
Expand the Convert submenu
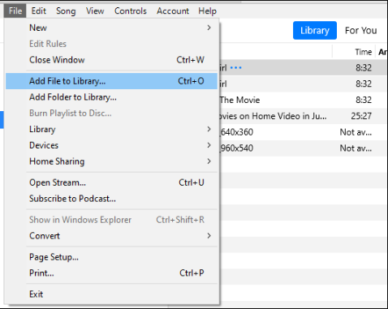111,236
